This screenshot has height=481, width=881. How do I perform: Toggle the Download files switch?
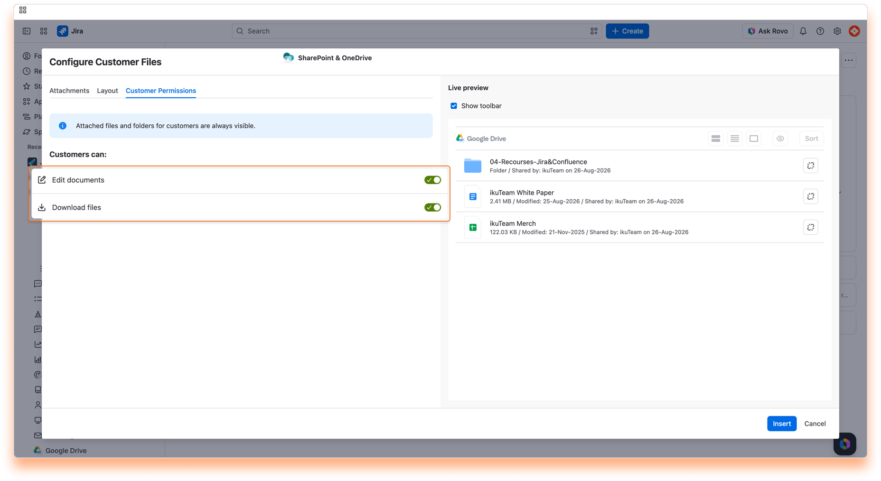tap(432, 207)
